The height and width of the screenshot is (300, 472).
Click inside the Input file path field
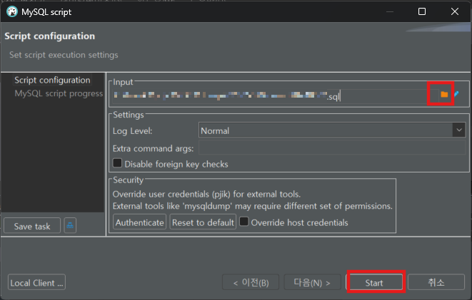[x=276, y=96]
